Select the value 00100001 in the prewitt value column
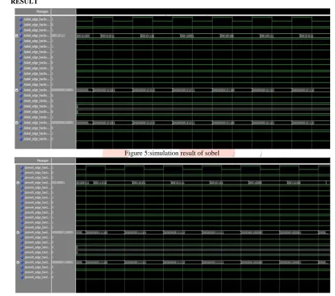This screenshot has width=335, height=296. click(59, 183)
